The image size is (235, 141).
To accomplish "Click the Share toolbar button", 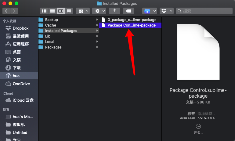I will [x=114, y=11].
